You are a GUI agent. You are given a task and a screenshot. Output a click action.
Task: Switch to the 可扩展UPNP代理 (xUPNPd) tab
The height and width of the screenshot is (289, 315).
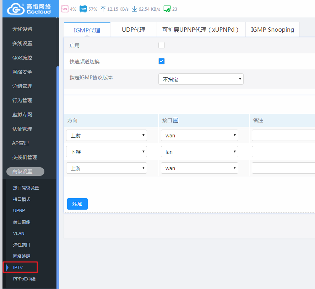(201, 30)
